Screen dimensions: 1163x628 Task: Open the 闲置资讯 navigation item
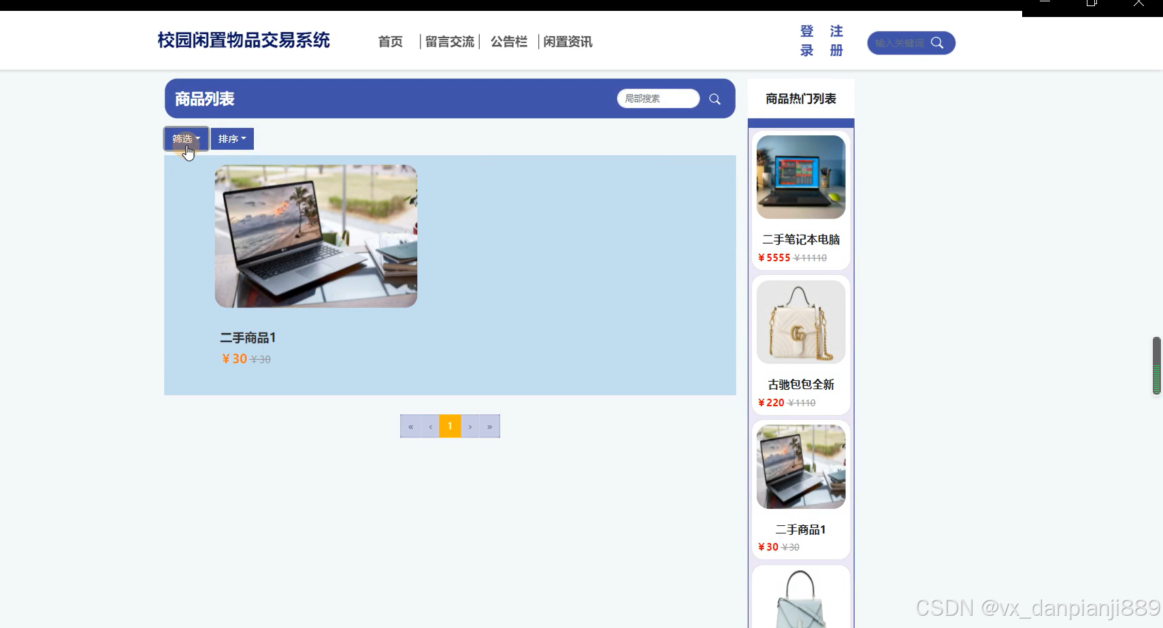568,42
